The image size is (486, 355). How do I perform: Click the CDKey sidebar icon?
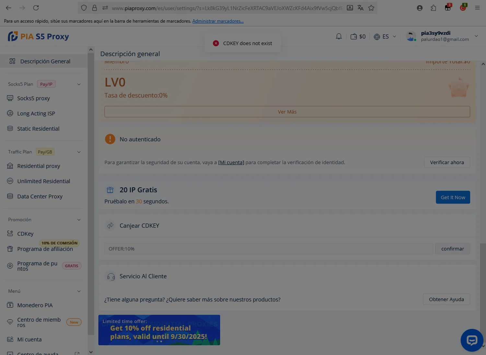tap(10, 234)
